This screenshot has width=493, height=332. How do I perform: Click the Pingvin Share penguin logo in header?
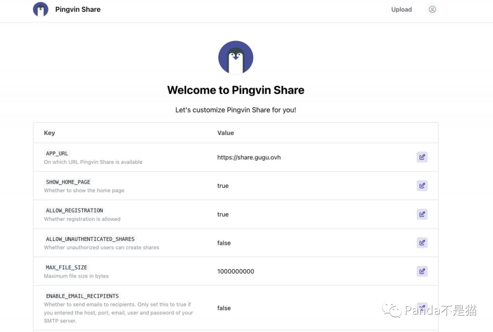41,9
